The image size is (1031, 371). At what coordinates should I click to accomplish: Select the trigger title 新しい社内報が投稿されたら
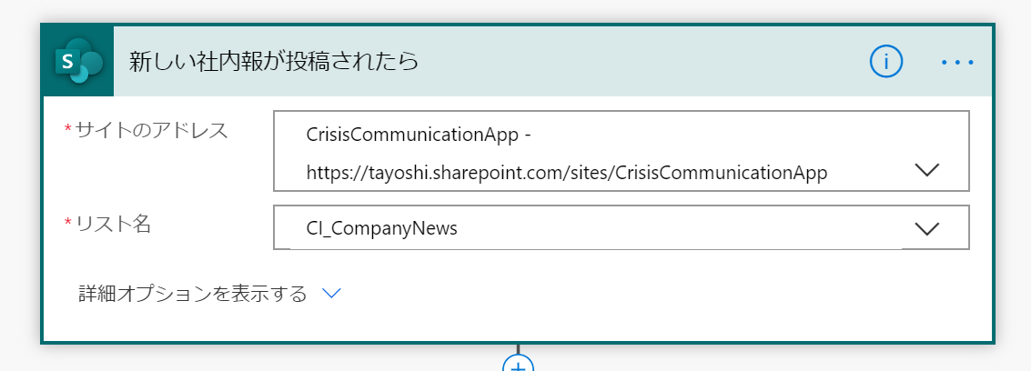click(x=274, y=62)
